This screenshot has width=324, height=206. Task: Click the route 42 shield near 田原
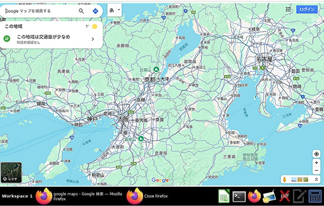[300, 125]
